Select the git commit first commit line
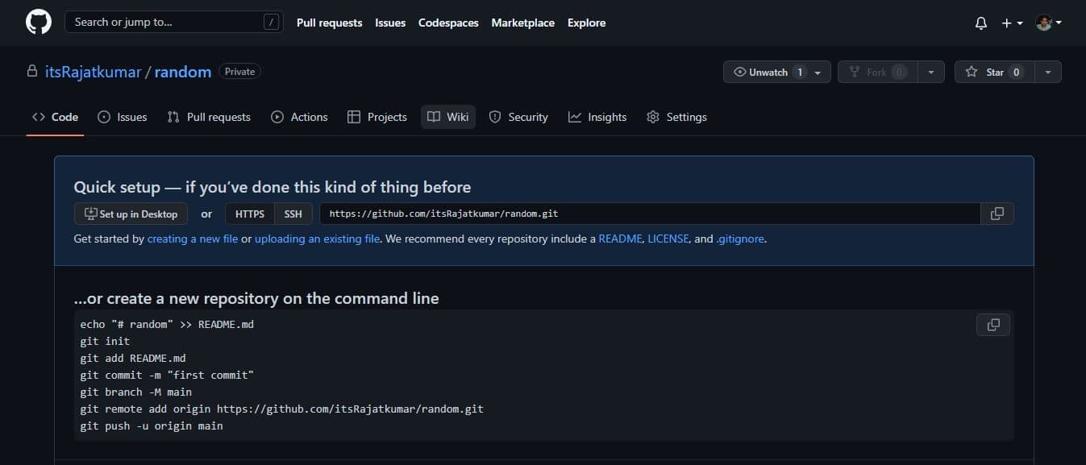This screenshot has width=1086, height=465. click(167, 375)
